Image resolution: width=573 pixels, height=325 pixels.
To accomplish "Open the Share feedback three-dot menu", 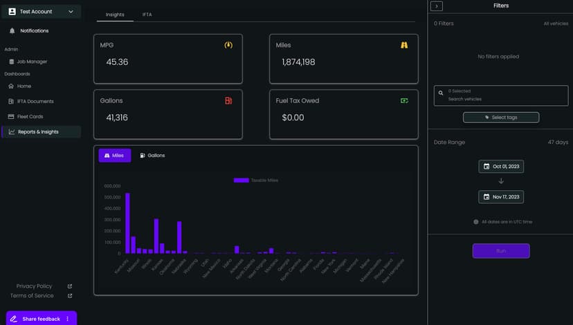I will click(x=68, y=319).
